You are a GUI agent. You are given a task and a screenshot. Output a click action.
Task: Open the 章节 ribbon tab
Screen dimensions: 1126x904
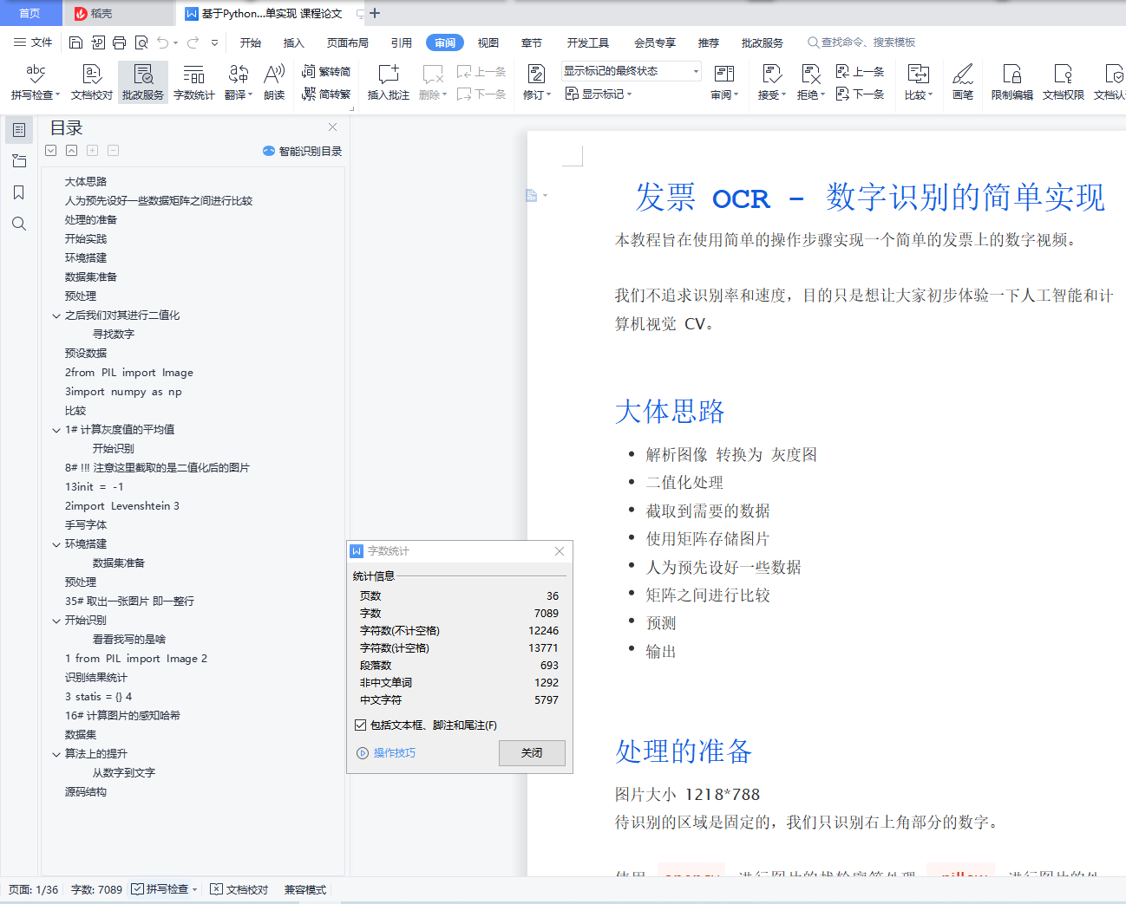pyautogui.click(x=532, y=42)
